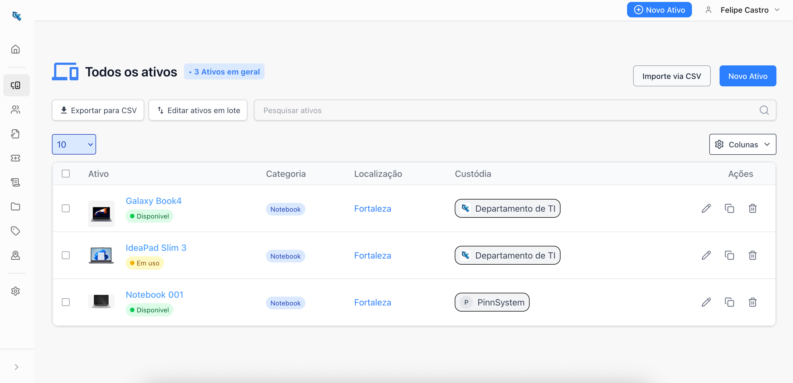This screenshot has height=383, width=793.
Task: Click Importe via CSV button
Action: [x=672, y=76]
